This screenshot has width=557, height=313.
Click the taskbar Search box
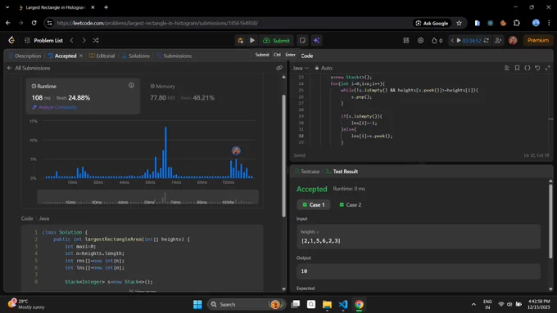(247, 304)
